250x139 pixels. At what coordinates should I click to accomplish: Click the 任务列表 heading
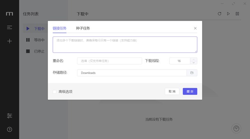point(31,14)
